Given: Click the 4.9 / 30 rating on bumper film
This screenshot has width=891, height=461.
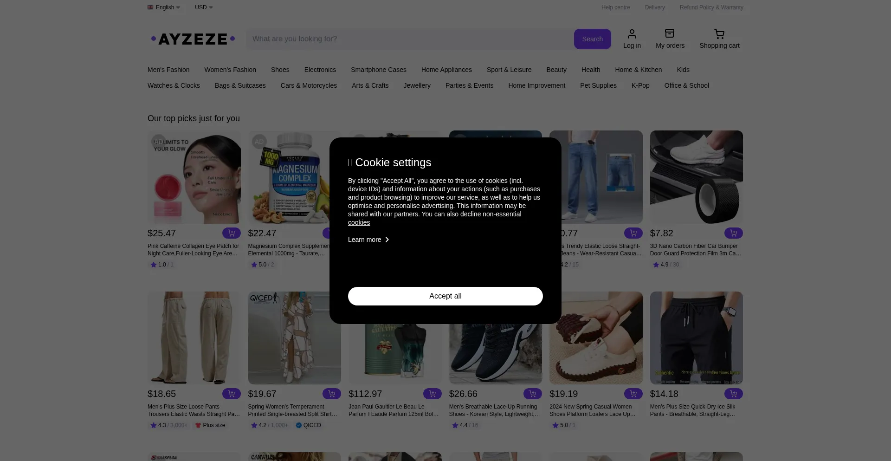Looking at the screenshot, I should [666, 265].
